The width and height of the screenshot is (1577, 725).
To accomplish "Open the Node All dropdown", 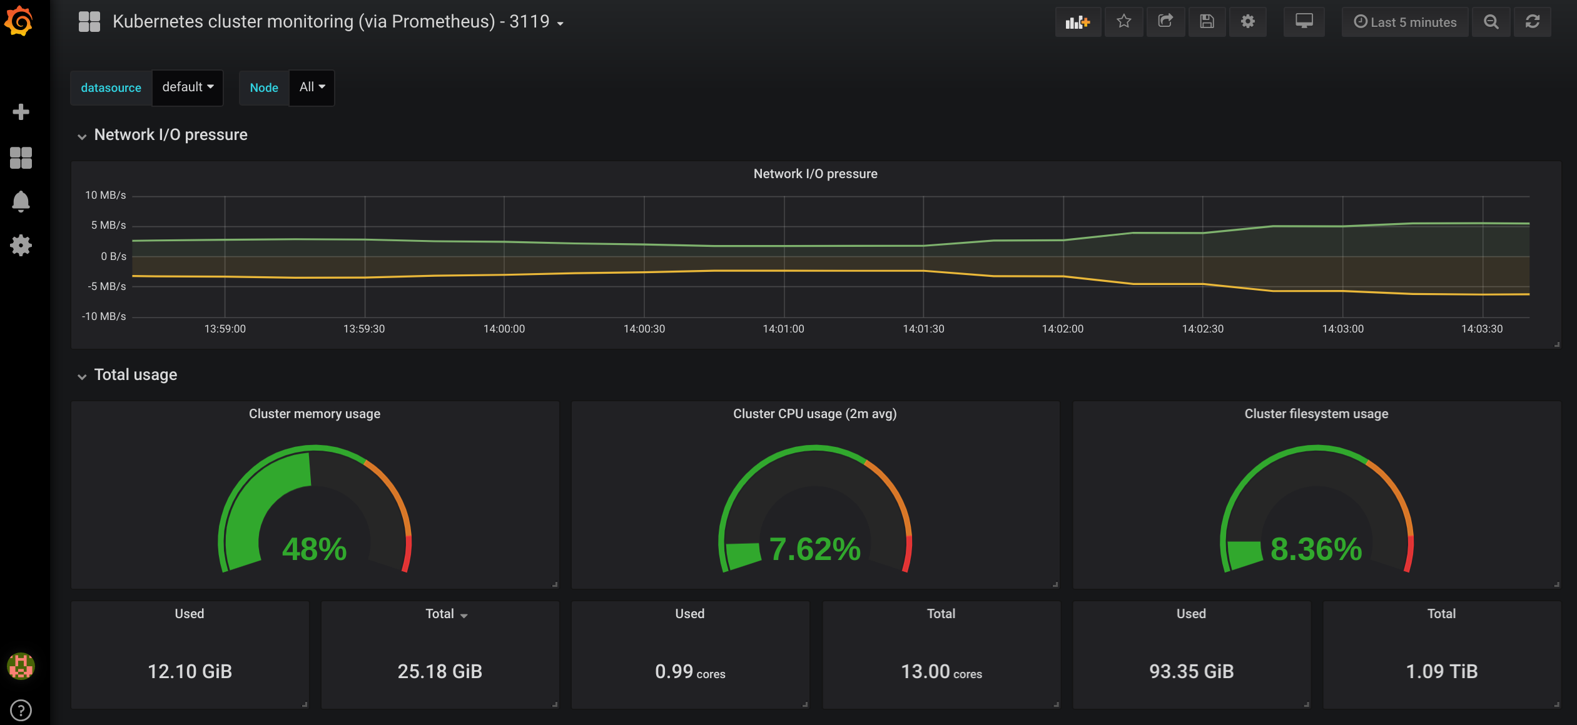I will coord(312,87).
